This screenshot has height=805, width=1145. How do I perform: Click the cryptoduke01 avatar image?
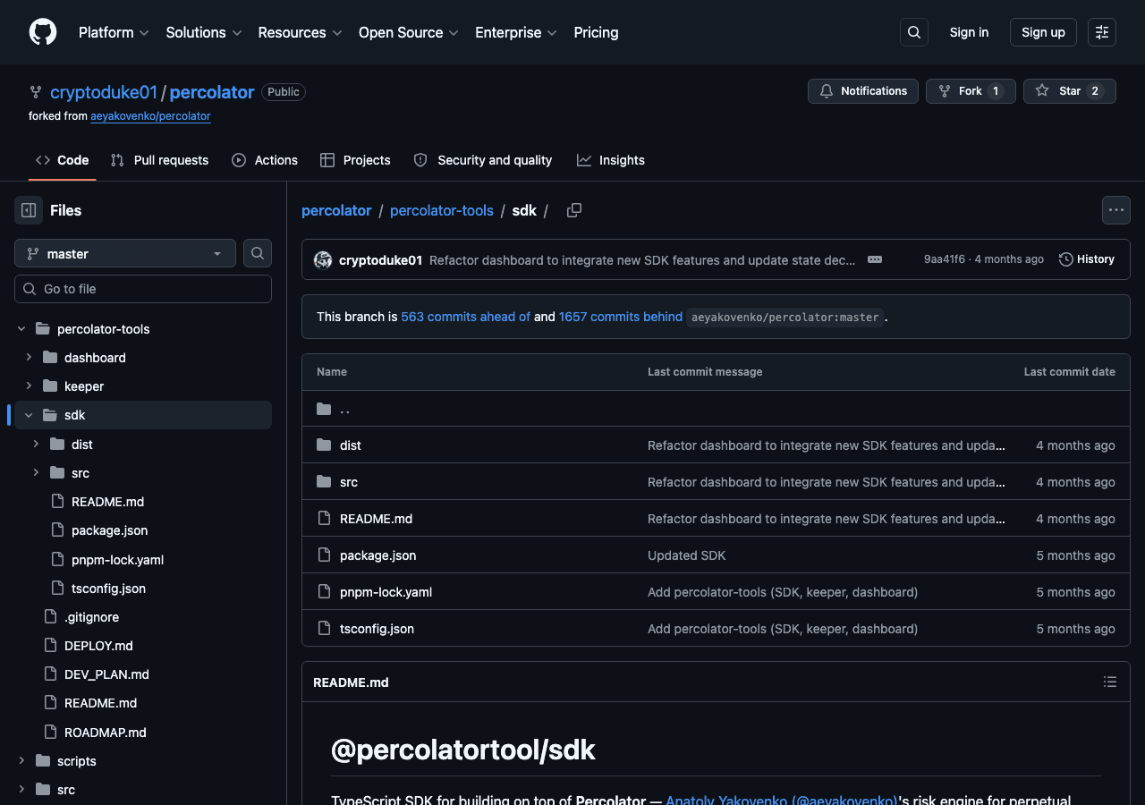[x=323, y=259]
